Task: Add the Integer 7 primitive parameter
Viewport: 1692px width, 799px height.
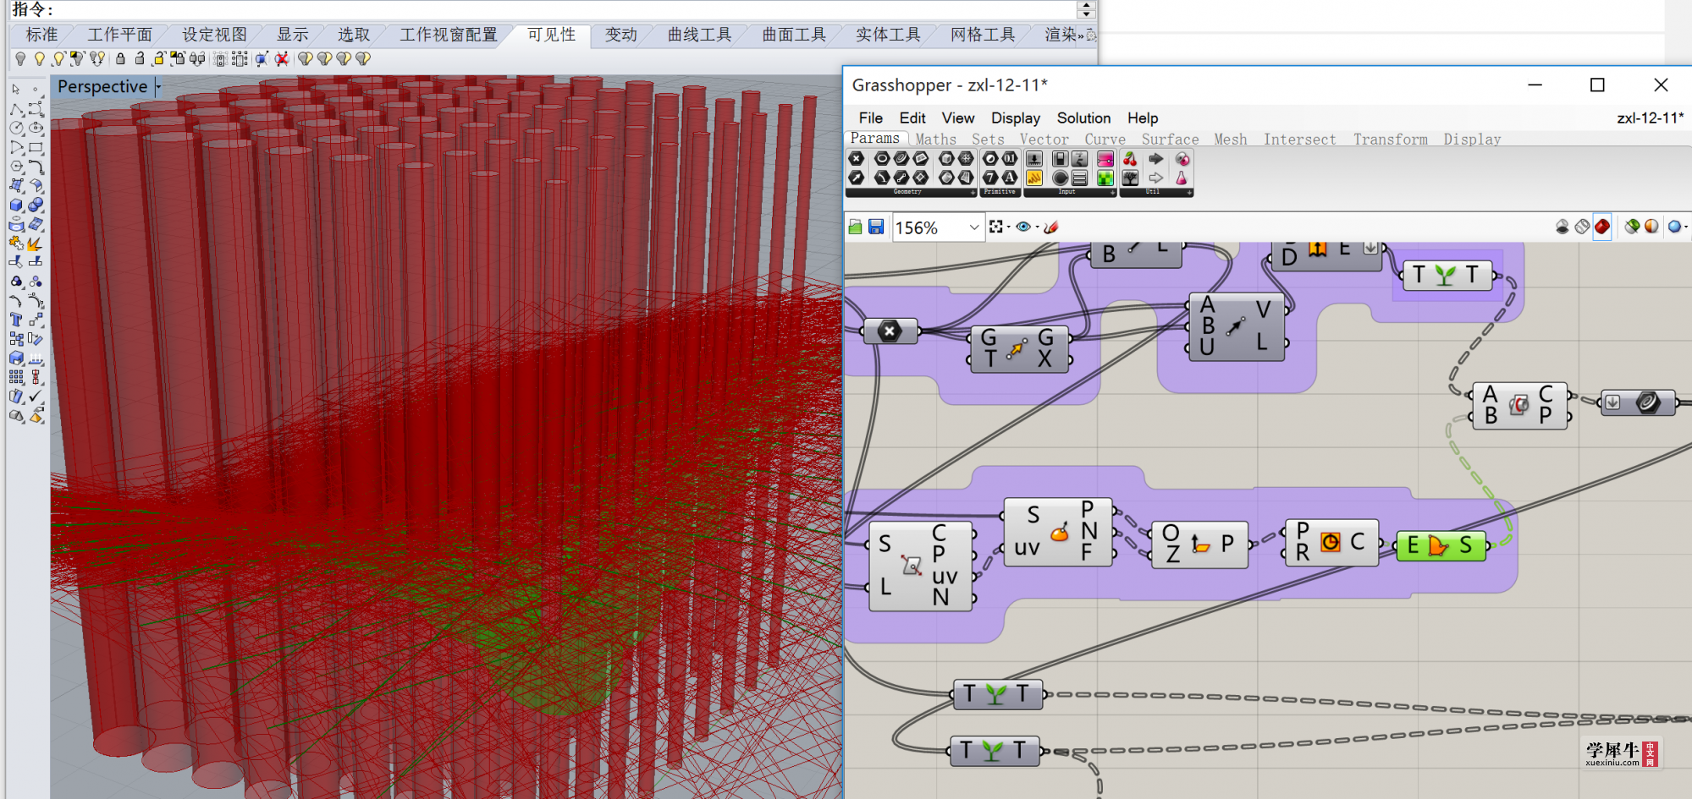Action: [990, 178]
